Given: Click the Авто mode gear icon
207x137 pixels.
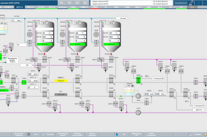Looking at the screenshot, I should tap(29, 134).
